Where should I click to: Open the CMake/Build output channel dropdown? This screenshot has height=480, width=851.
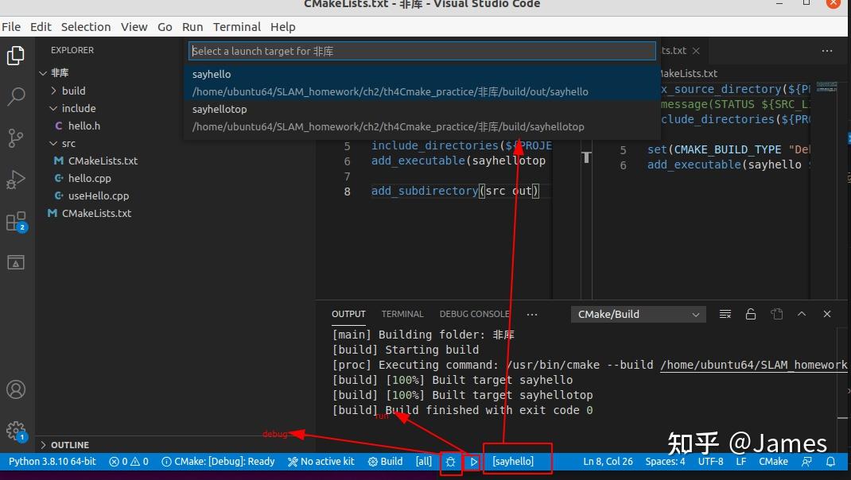(x=638, y=314)
